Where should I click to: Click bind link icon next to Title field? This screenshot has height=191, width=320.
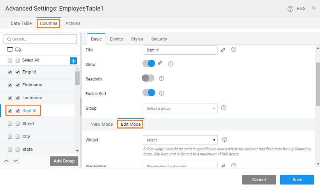(x=223, y=50)
